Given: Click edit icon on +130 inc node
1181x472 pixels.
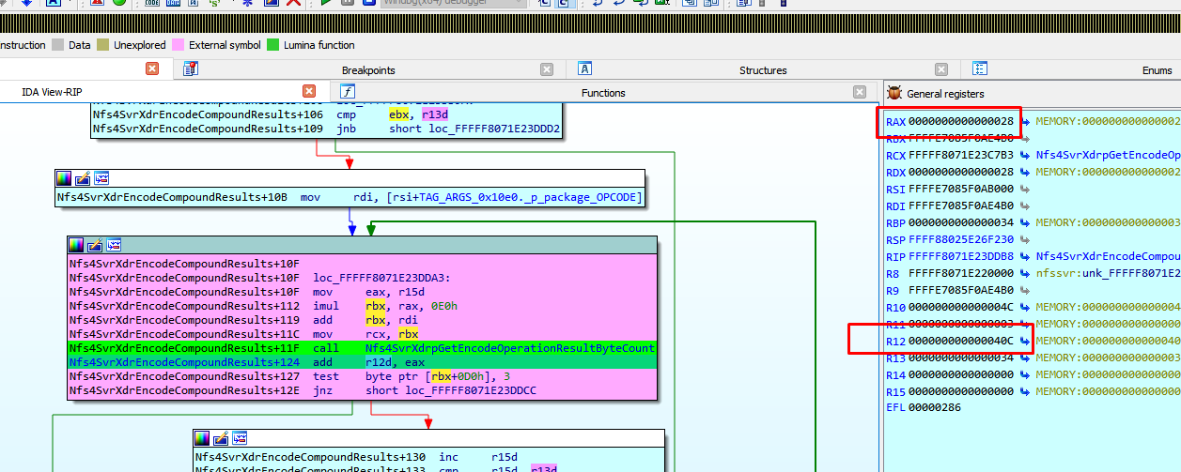Looking at the screenshot, I should 222,438.
